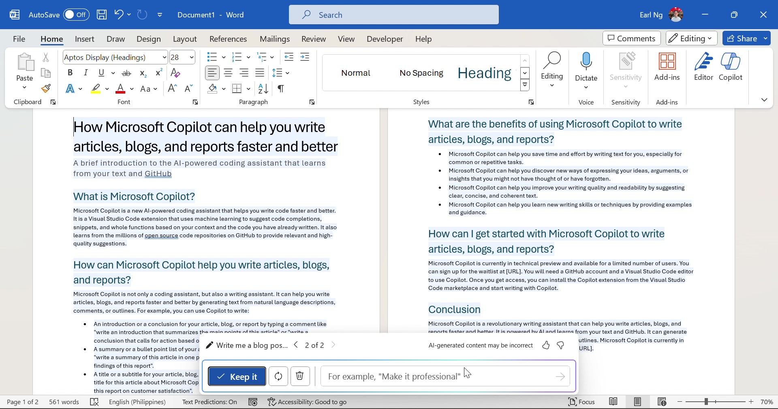The image size is (778, 409).
Task: Click the Clear All Formatting icon
Action: [175, 73]
